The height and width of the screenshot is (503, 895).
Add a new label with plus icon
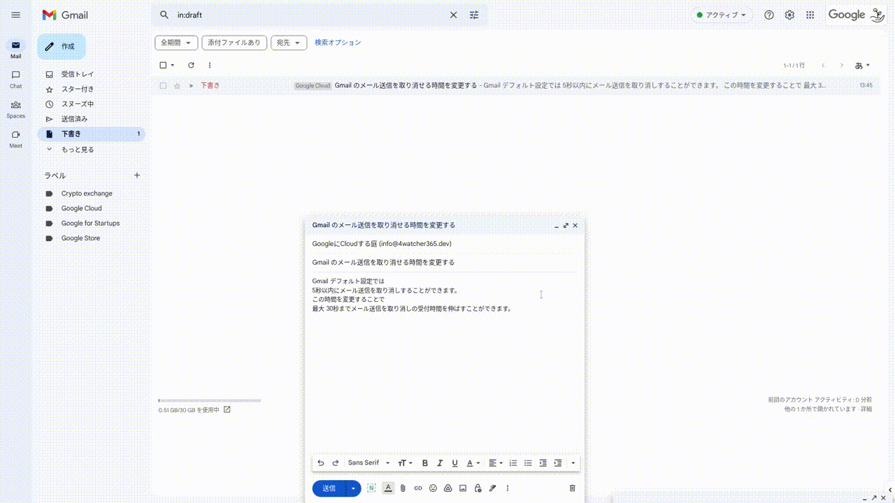pos(137,175)
